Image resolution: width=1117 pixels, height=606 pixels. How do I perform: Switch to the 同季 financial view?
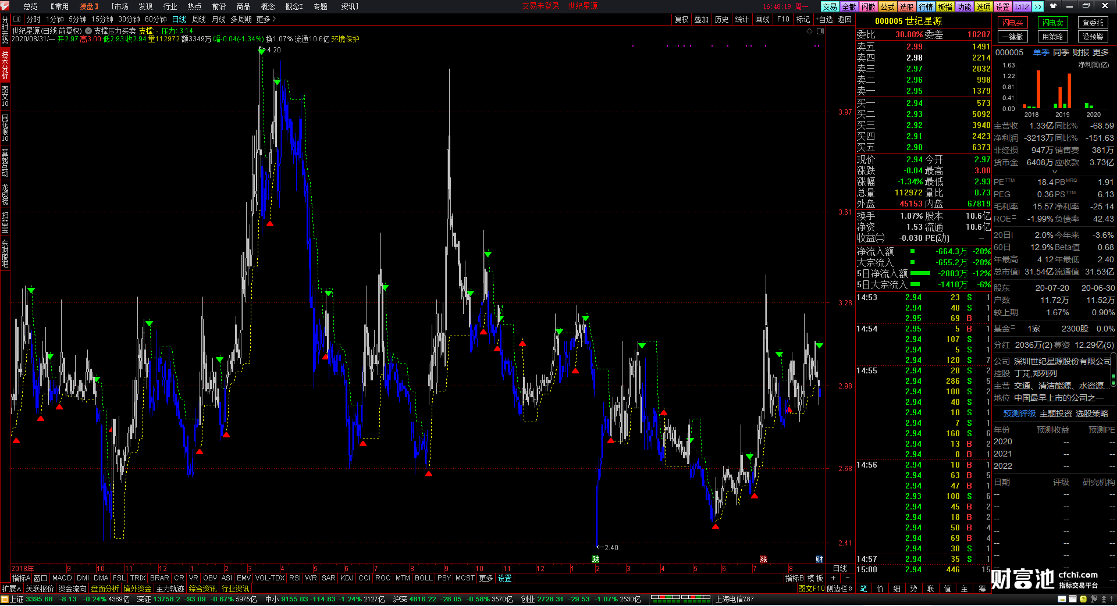(1061, 52)
